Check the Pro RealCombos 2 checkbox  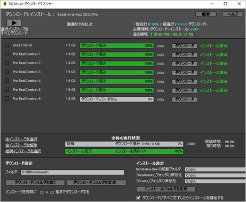tap(7, 63)
